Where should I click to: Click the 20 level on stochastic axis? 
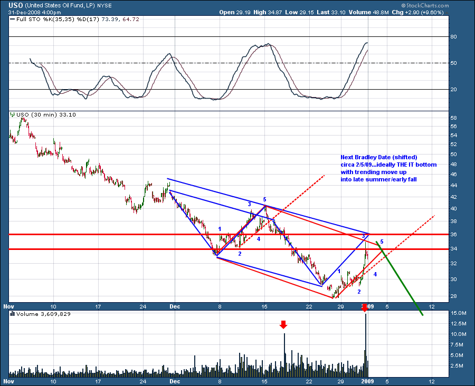point(454,89)
